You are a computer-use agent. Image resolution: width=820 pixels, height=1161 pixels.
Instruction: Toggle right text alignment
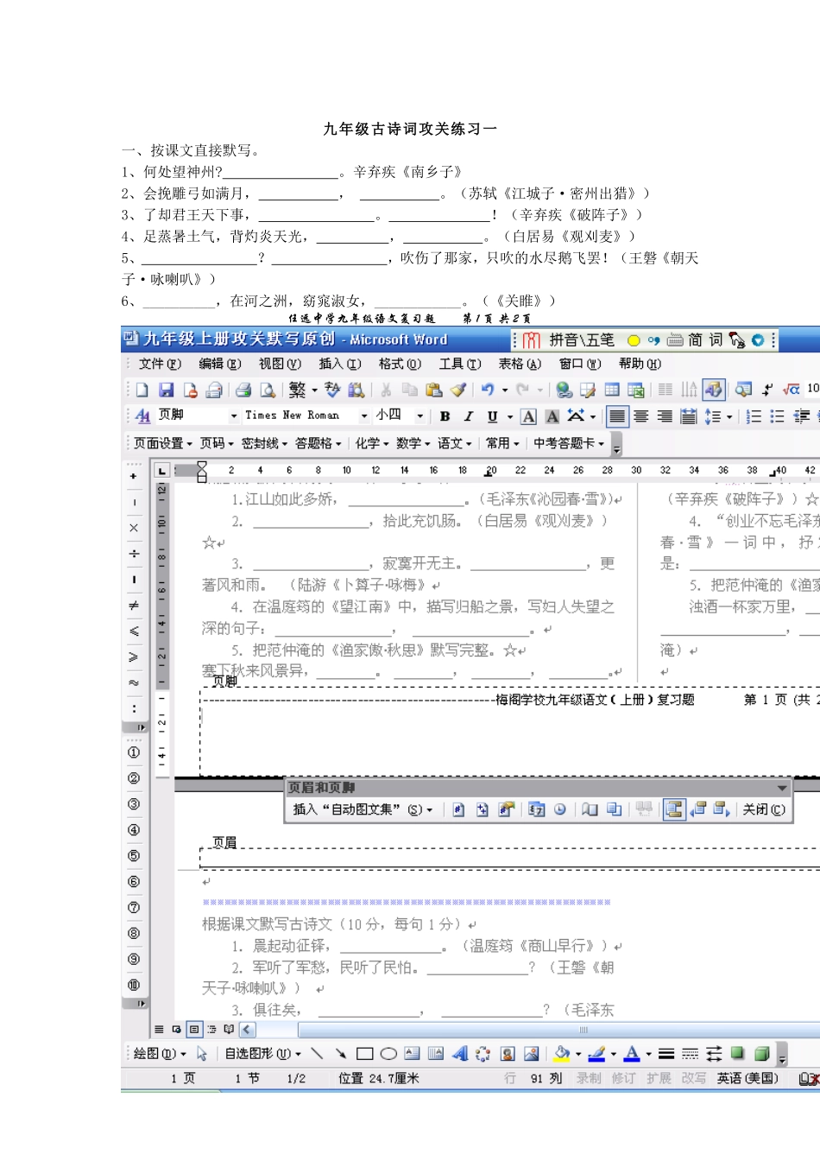point(665,416)
